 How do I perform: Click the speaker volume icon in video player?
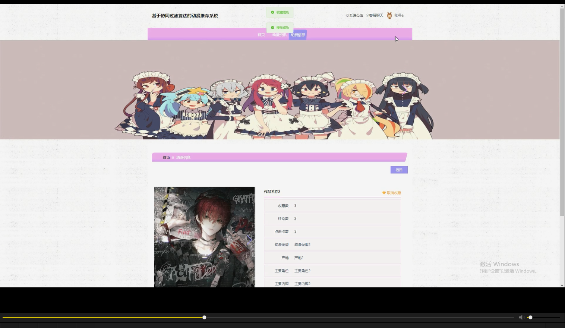(x=521, y=317)
